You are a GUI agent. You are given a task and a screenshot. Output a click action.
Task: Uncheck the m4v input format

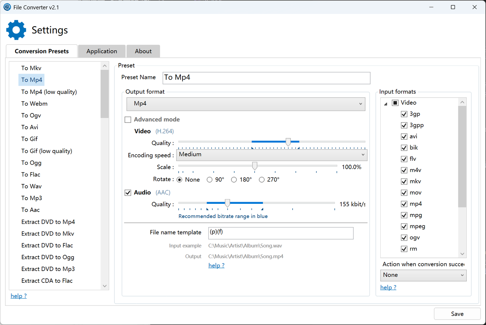pos(404,170)
